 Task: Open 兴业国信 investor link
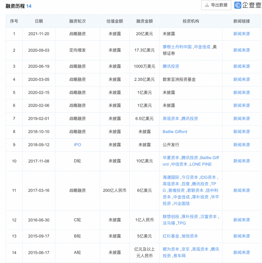(x=181, y=203)
